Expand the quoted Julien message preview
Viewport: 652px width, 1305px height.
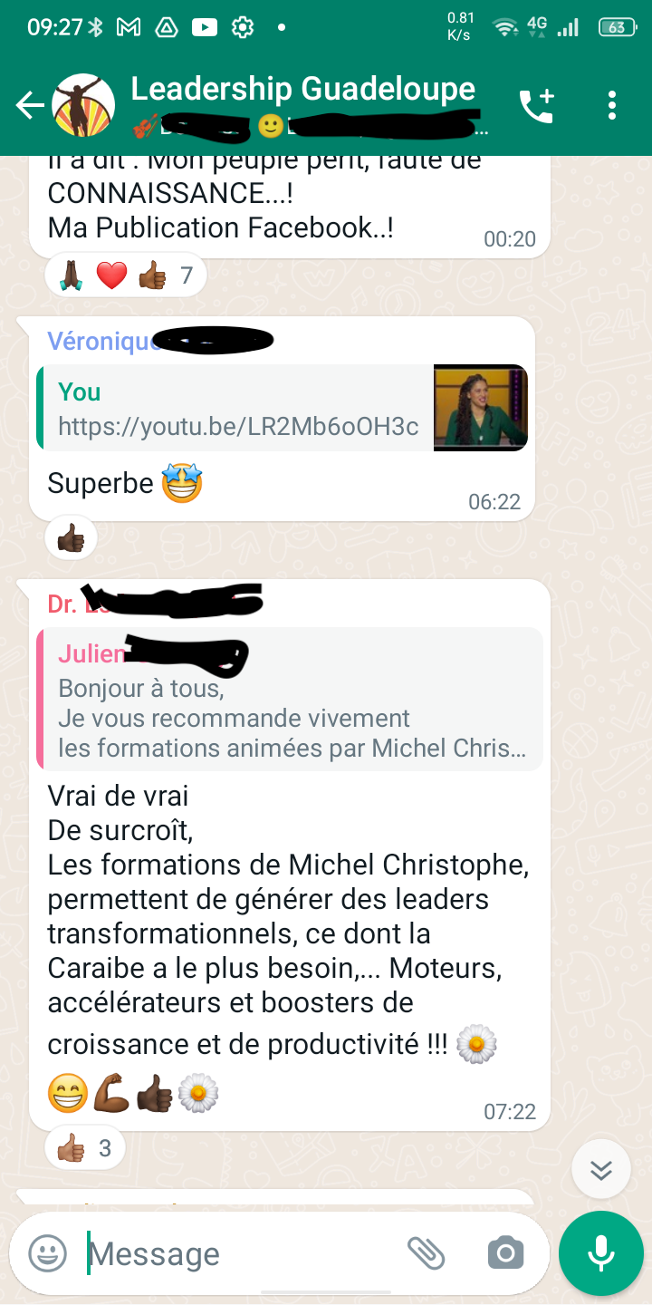tap(290, 699)
